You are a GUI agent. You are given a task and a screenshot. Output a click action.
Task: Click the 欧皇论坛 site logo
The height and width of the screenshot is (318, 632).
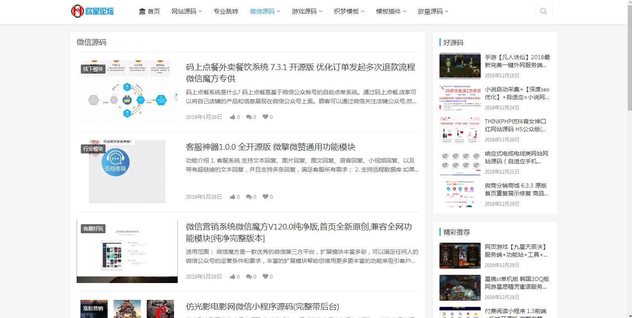click(92, 11)
